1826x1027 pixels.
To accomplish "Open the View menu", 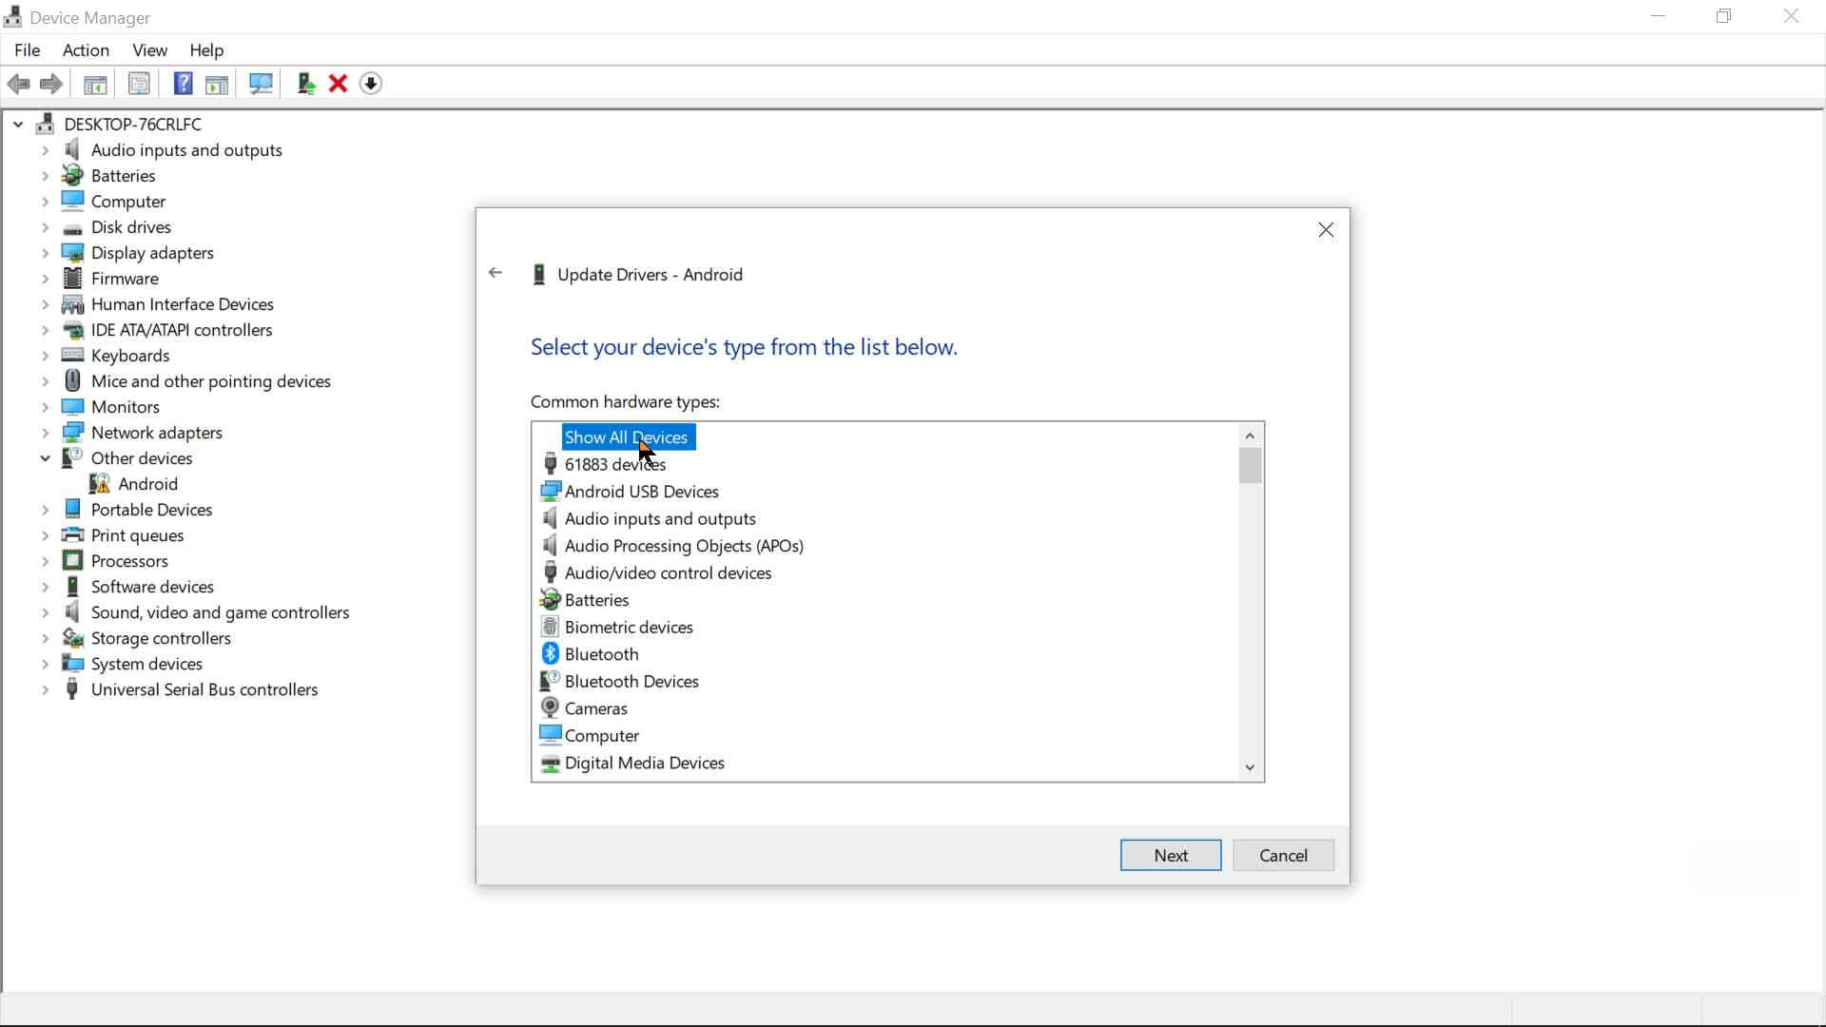I will (x=150, y=50).
